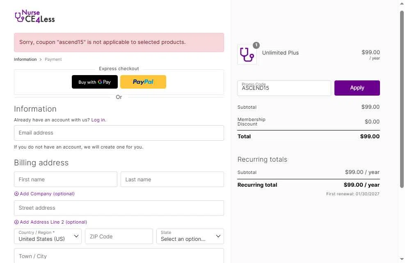Pay using the Buy with G Pay button

point(94,82)
